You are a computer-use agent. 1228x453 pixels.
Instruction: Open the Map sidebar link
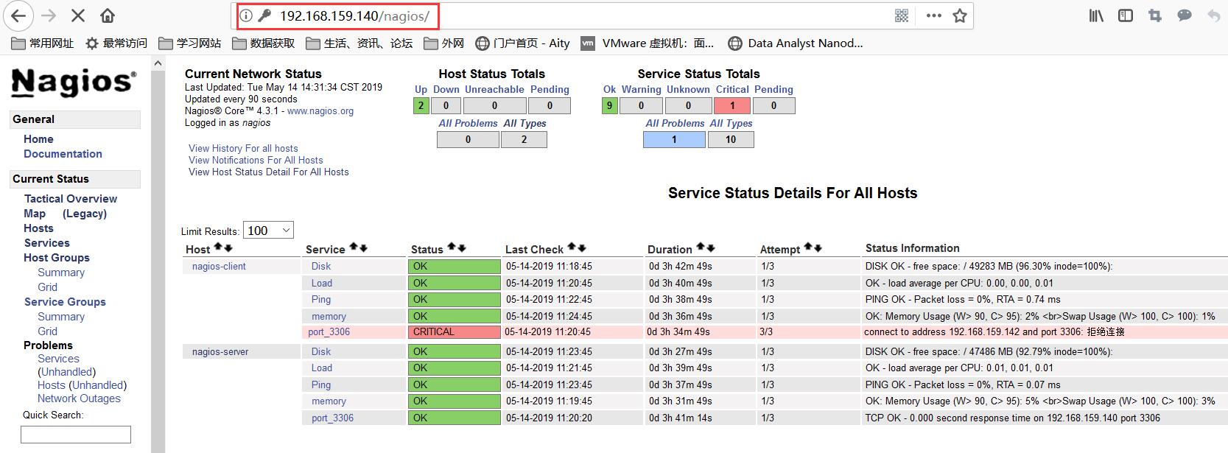pyautogui.click(x=35, y=214)
